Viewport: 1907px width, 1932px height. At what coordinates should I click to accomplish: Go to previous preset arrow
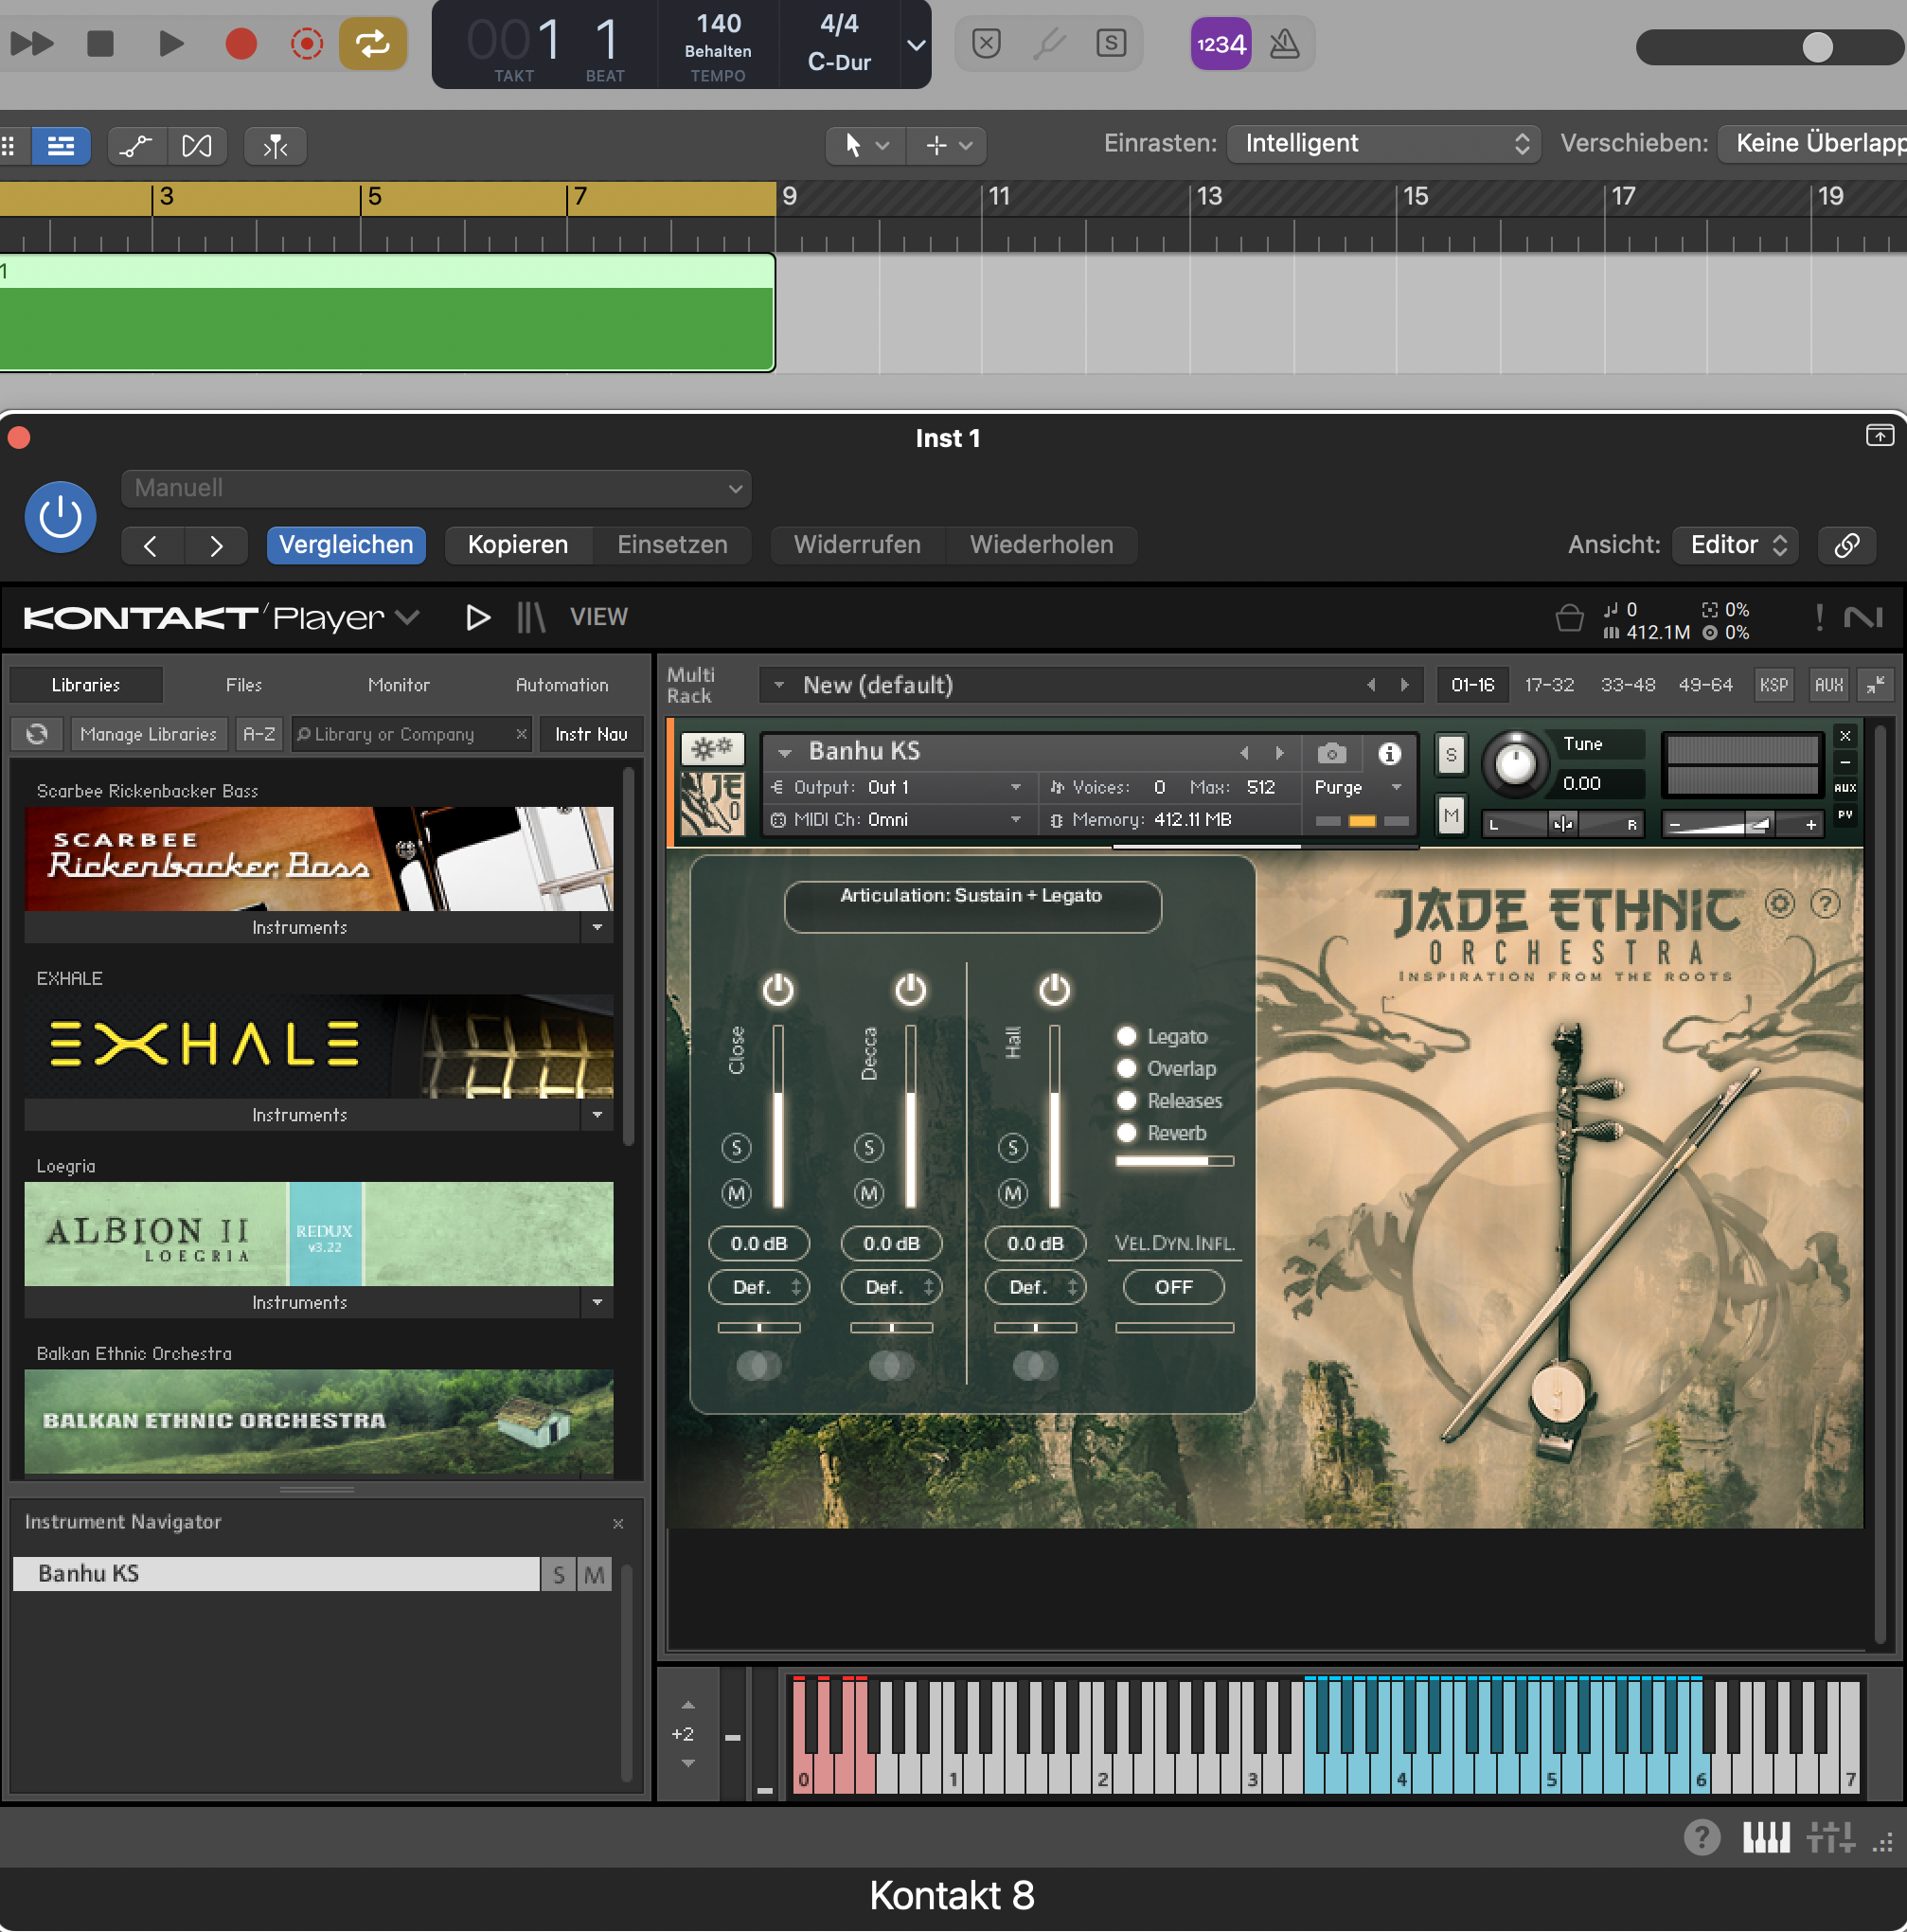(x=151, y=545)
